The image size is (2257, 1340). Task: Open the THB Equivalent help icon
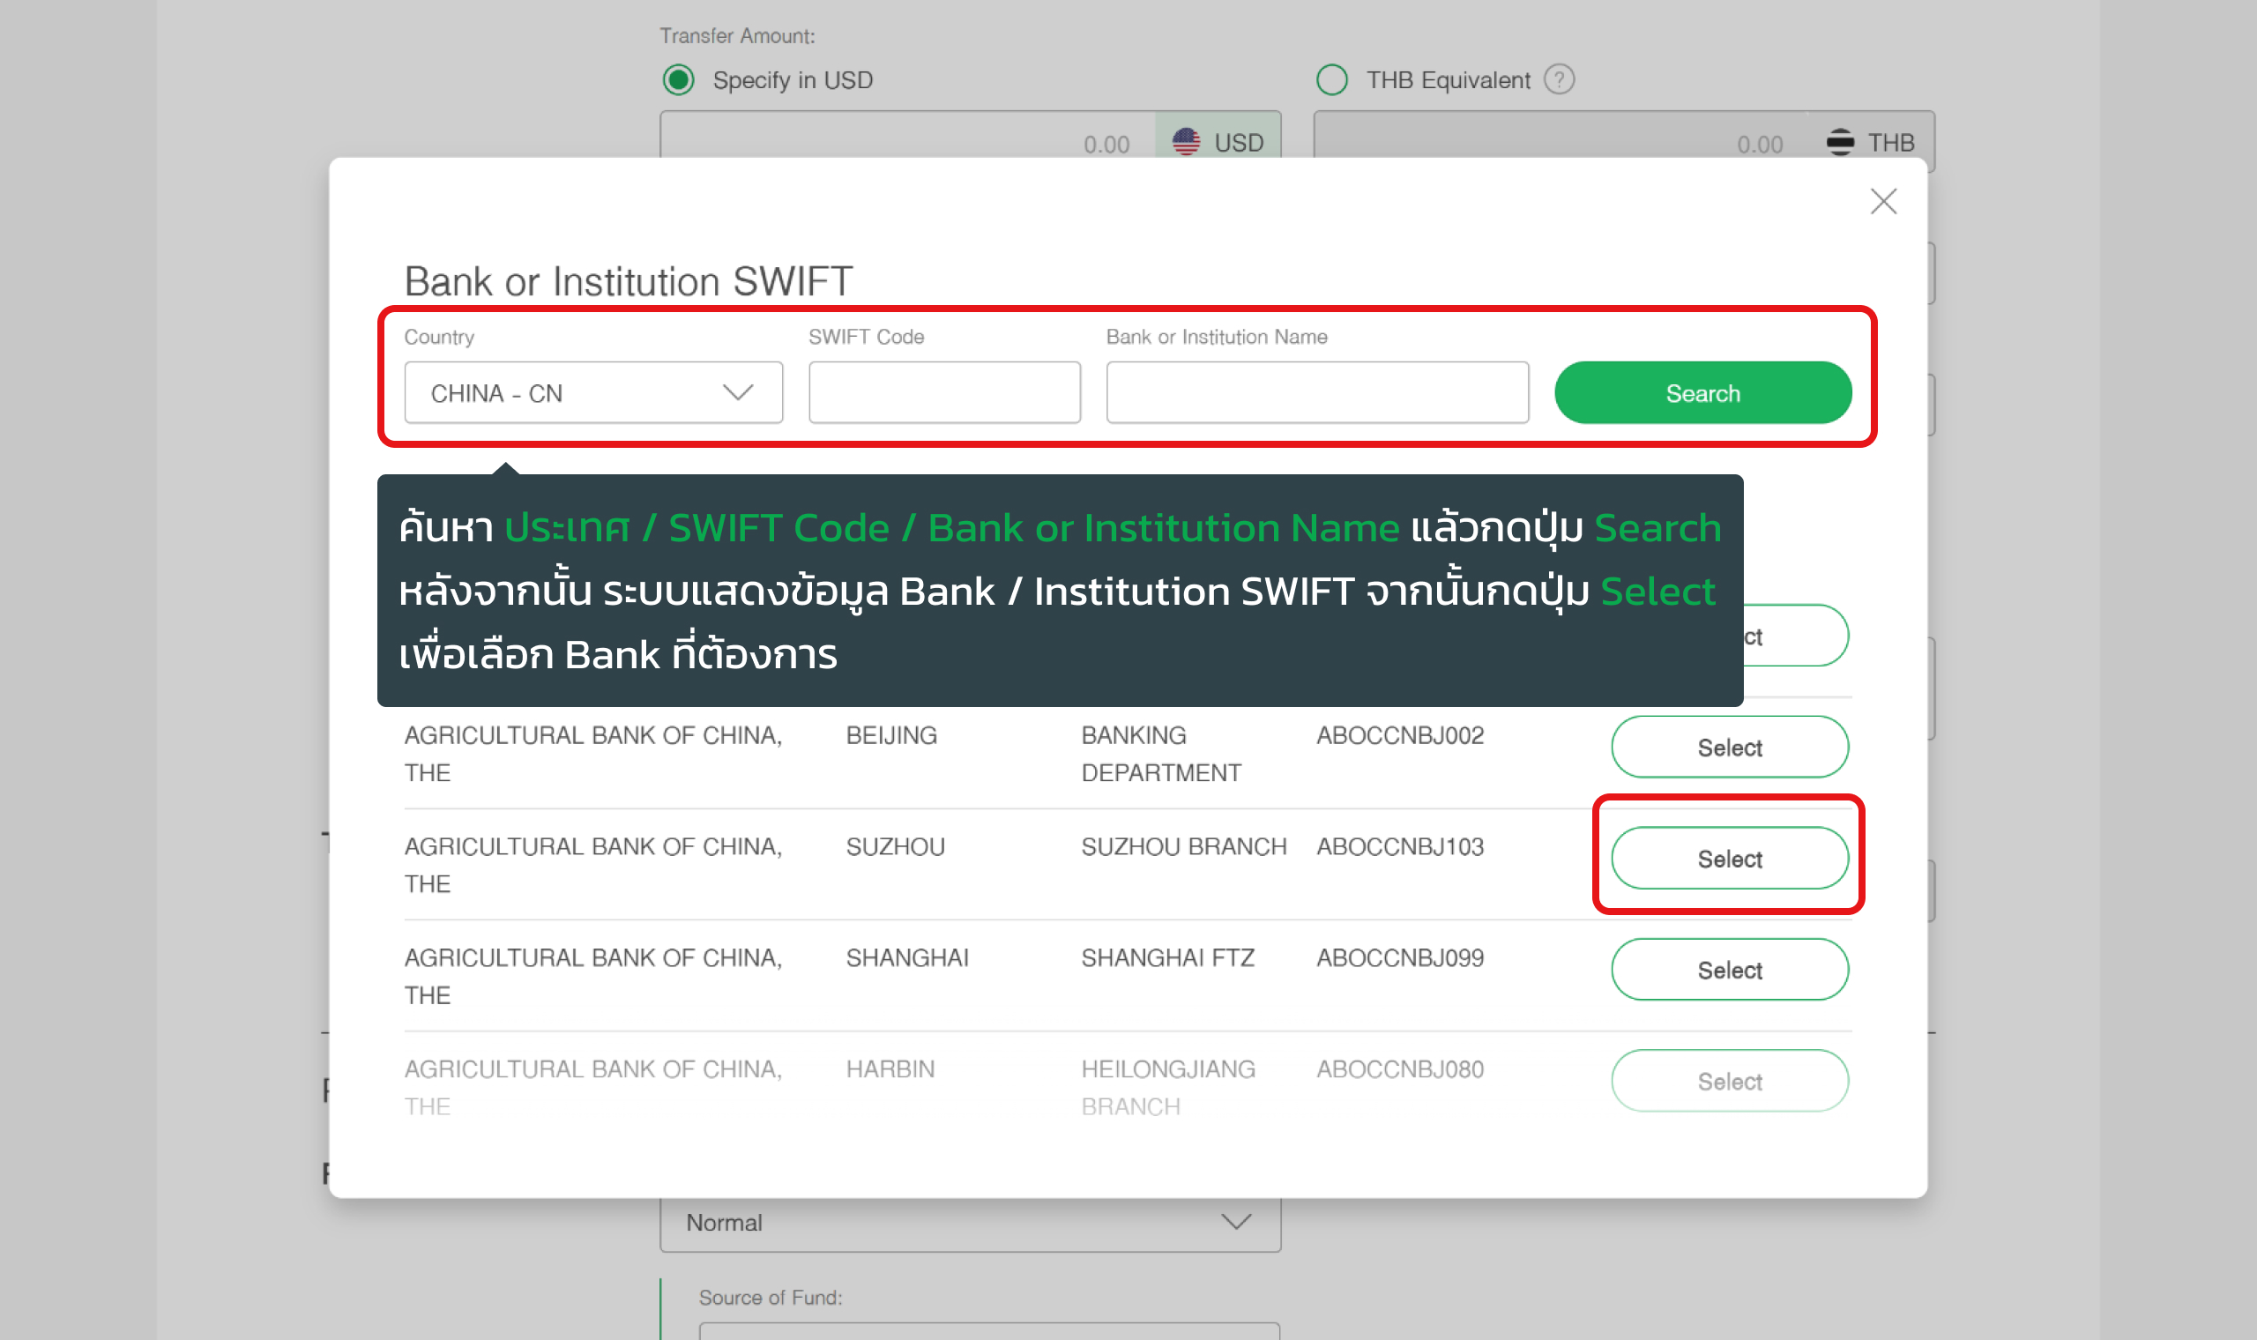[x=1559, y=79]
